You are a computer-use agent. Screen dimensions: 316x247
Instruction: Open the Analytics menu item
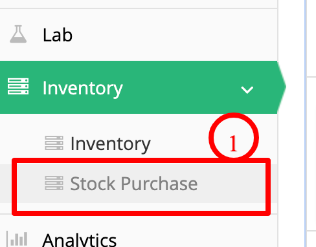tap(80, 241)
